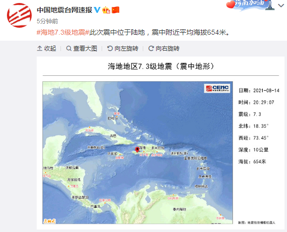Screen dimensions: 287x232
Task: Click the gold crown membership badge
Action: click(x=106, y=10)
